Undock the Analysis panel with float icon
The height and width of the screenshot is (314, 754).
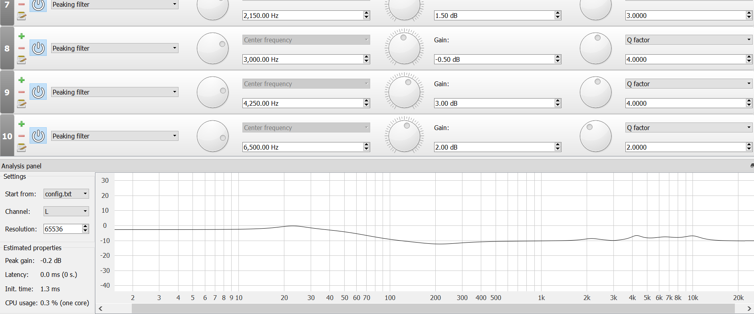point(752,166)
